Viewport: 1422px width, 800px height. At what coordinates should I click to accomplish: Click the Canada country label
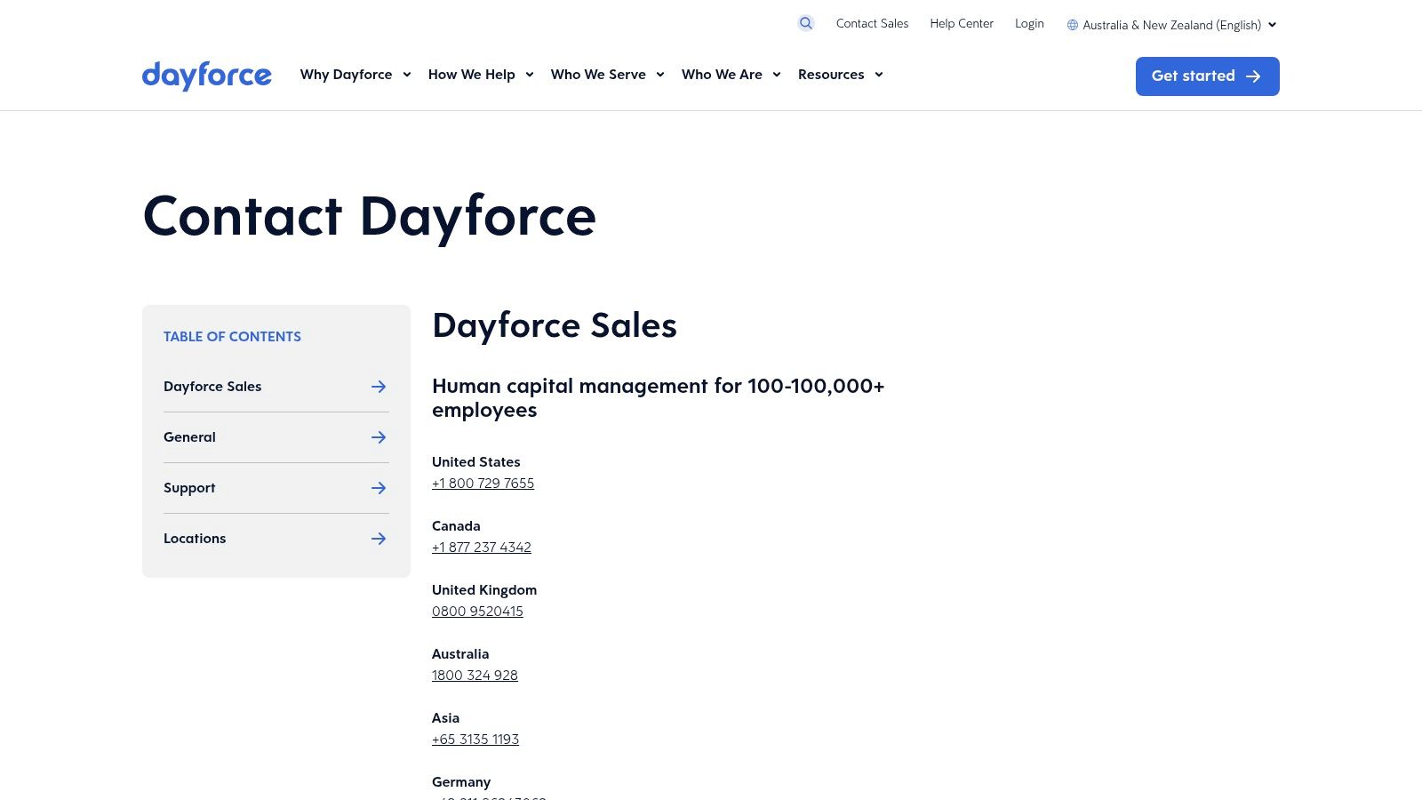click(456, 526)
